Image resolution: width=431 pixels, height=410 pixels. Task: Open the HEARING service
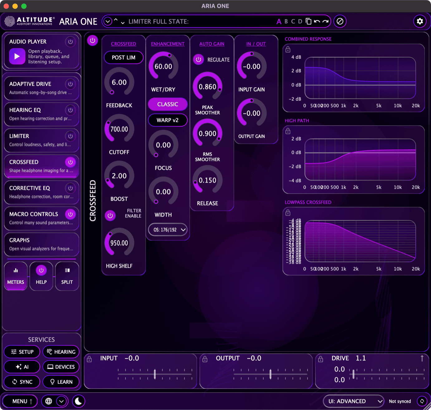click(61, 352)
